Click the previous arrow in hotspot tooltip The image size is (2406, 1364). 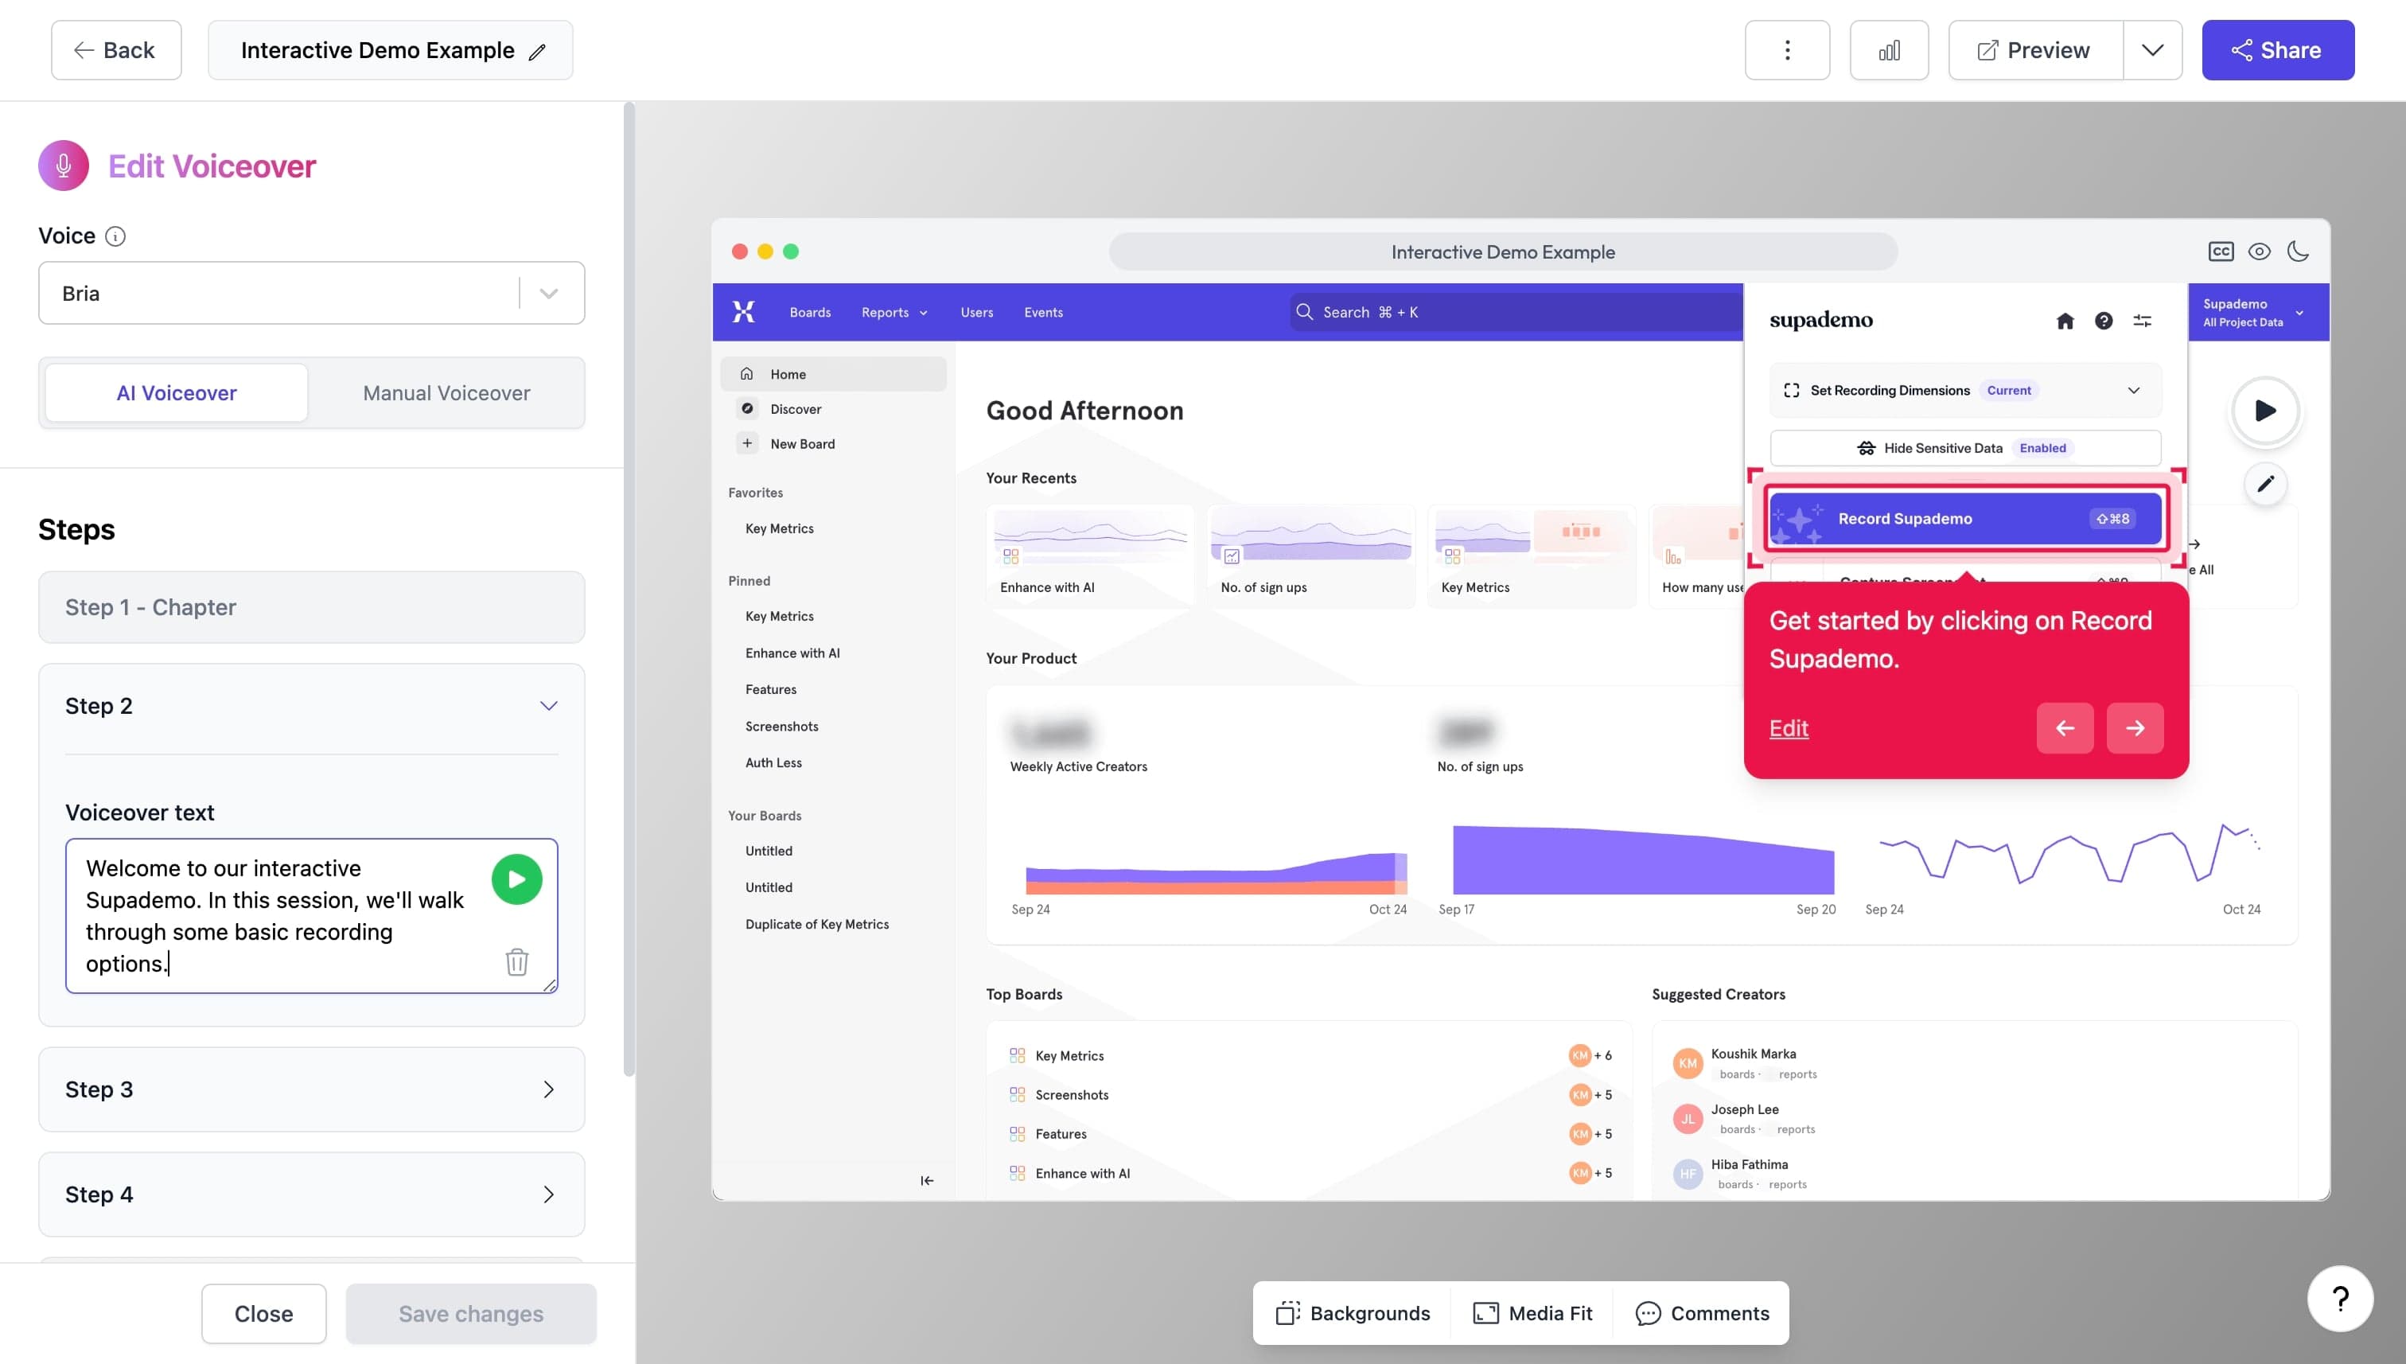[2065, 728]
